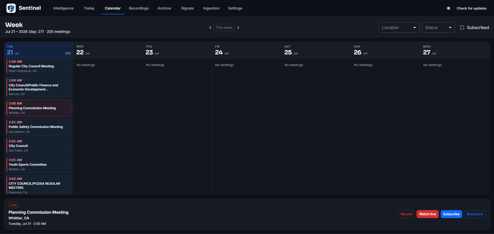
Task: Switch to the Ingestion tab
Action: [x=211, y=8]
